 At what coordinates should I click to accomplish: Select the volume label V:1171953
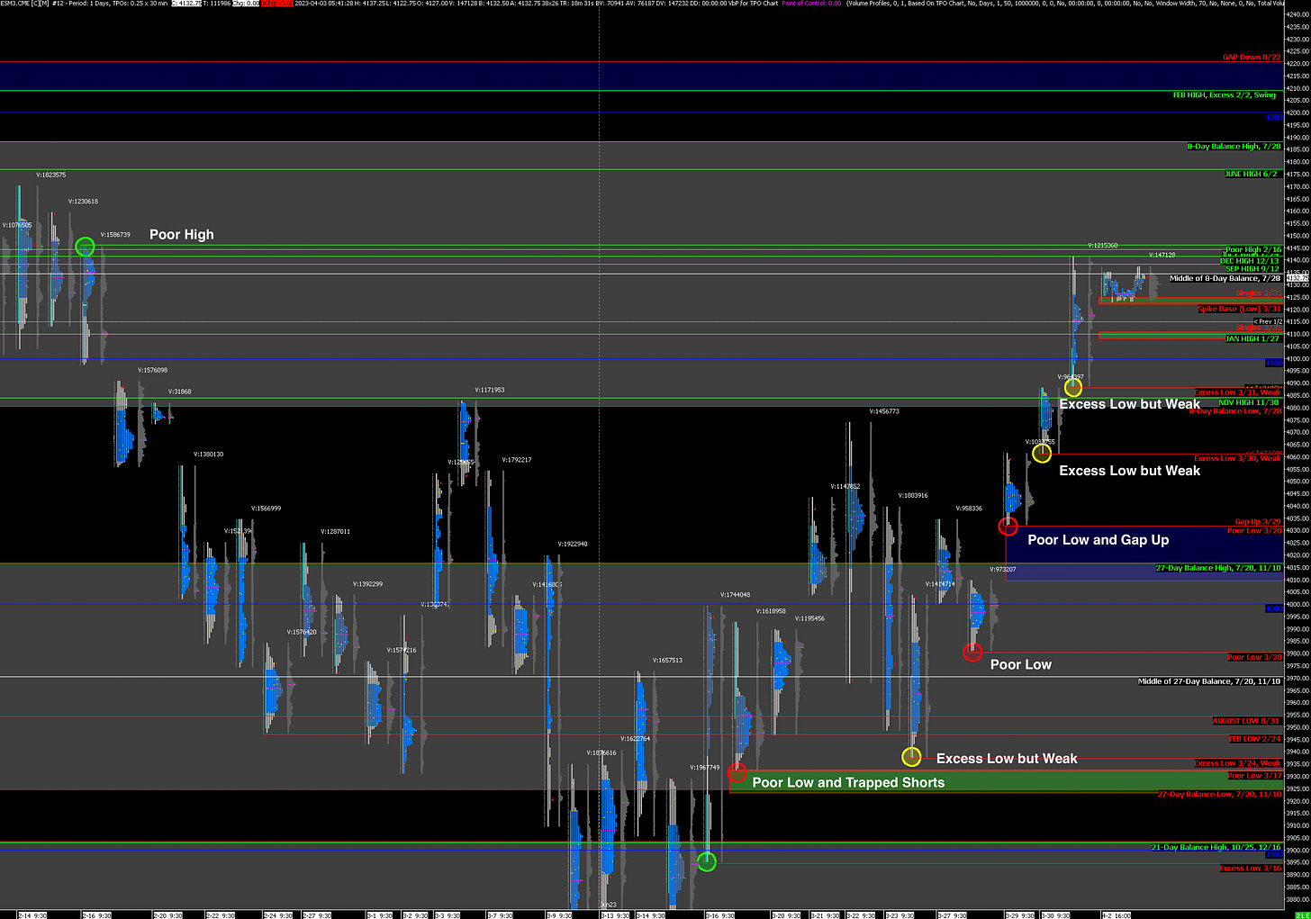click(490, 390)
